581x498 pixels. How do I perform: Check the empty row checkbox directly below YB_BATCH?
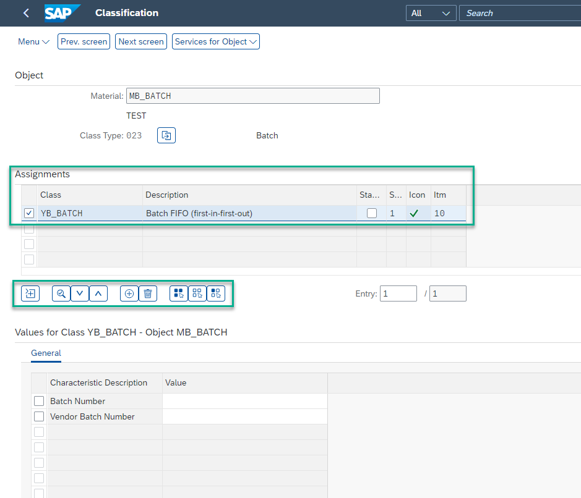[x=29, y=229]
